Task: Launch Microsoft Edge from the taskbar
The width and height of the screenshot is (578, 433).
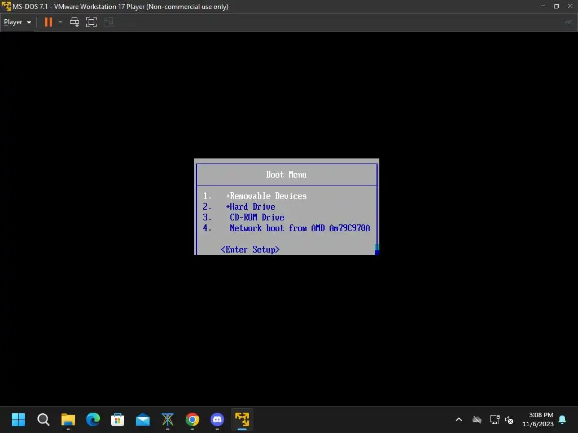Action: pos(93,419)
